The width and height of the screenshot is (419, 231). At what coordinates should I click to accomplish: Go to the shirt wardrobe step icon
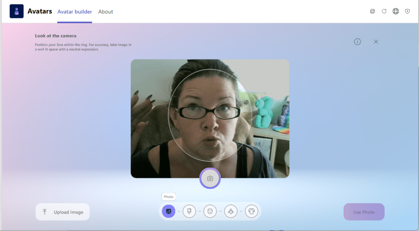pyautogui.click(x=252, y=211)
